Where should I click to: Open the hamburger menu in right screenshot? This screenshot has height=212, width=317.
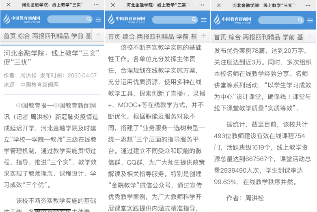pyautogui.click(x=310, y=20)
